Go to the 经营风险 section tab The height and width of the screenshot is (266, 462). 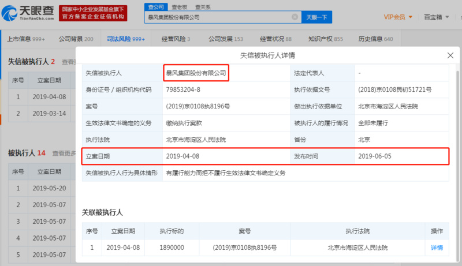tap(176, 39)
